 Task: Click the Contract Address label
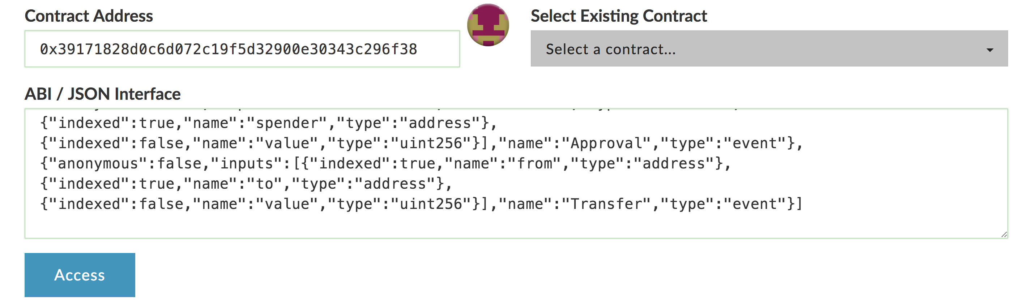pos(89,16)
